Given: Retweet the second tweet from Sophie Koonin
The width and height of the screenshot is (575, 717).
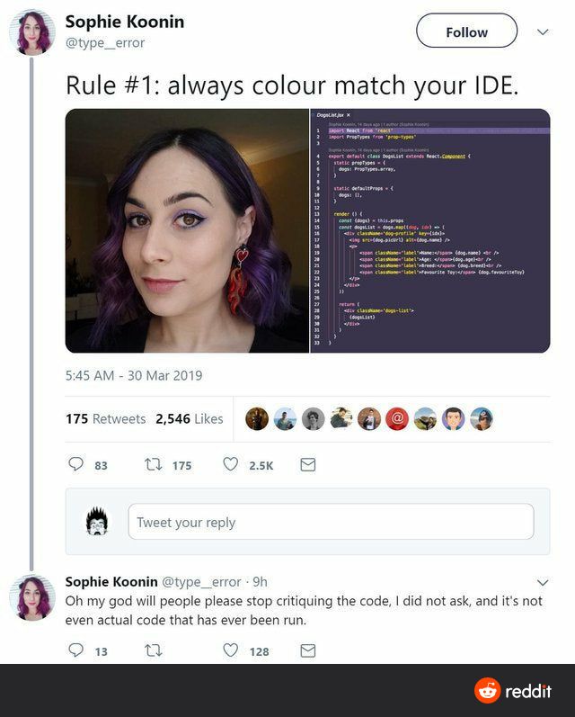Looking at the screenshot, I should 153,650.
